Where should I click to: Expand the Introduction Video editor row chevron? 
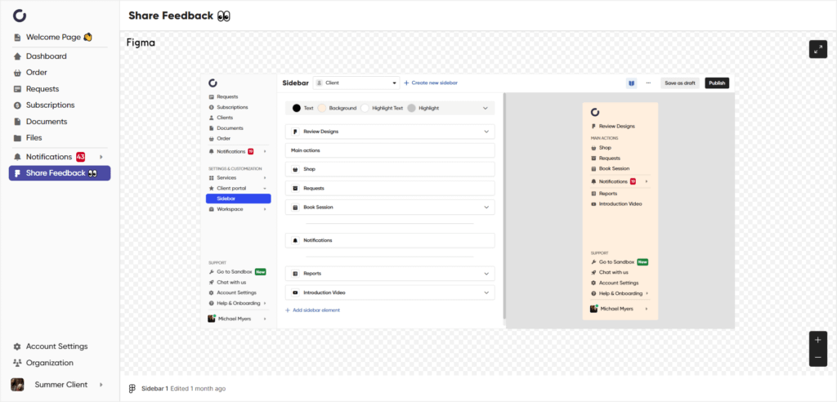(x=486, y=293)
